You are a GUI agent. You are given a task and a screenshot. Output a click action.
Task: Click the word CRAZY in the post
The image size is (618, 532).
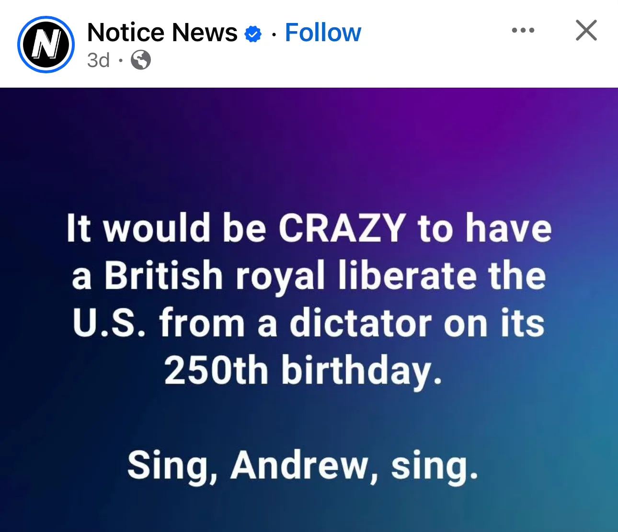click(342, 228)
